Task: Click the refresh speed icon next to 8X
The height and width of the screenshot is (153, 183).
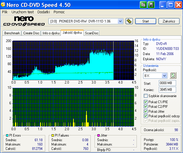Action: [x=173, y=75]
